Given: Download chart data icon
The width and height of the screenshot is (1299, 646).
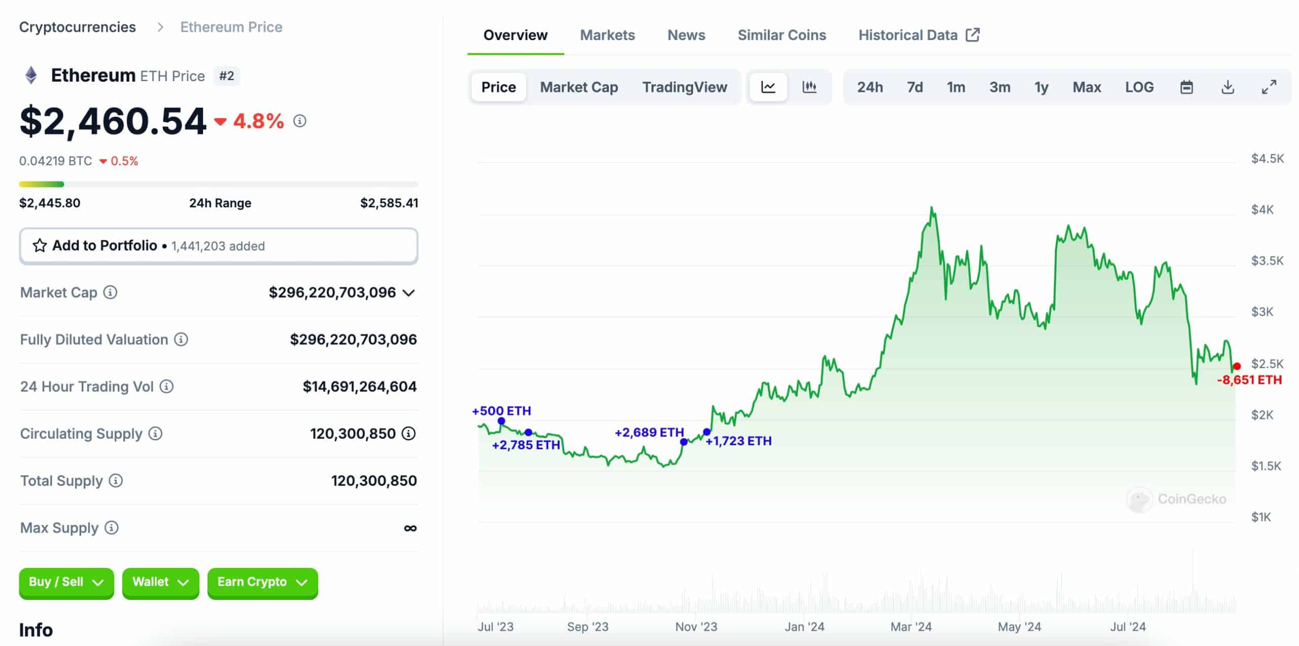Looking at the screenshot, I should coord(1227,87).
